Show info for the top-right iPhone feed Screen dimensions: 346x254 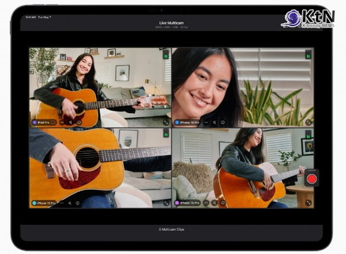(x=223, y=122)
